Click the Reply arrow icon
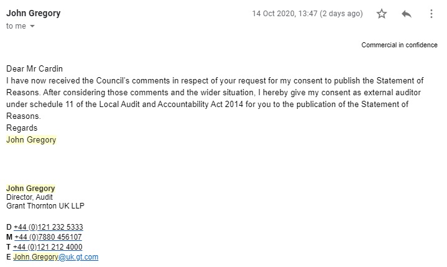Viewport: 447px width, 267px height. [x=407, y=14]
